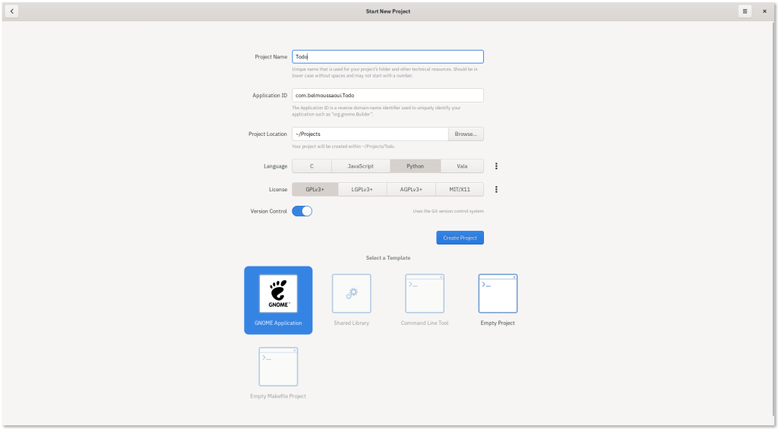The height and width of the screenshot is (429, 778).
Task: Choose the AGPLv3+ license
Action: (x=411, y=190)
